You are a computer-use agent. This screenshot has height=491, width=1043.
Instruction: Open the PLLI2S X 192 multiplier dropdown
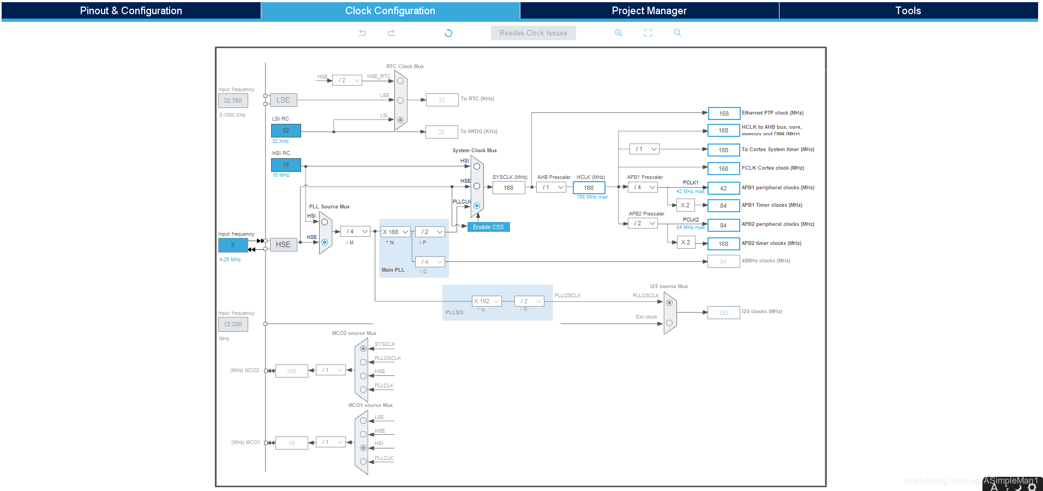(487, 301)
